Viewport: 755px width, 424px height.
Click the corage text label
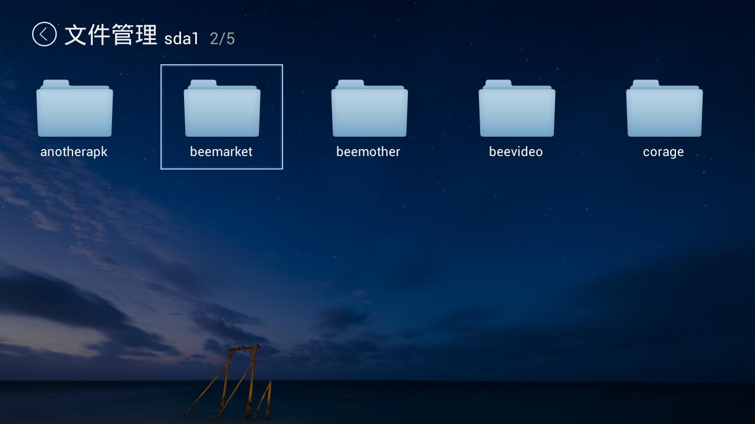point(663,152)
